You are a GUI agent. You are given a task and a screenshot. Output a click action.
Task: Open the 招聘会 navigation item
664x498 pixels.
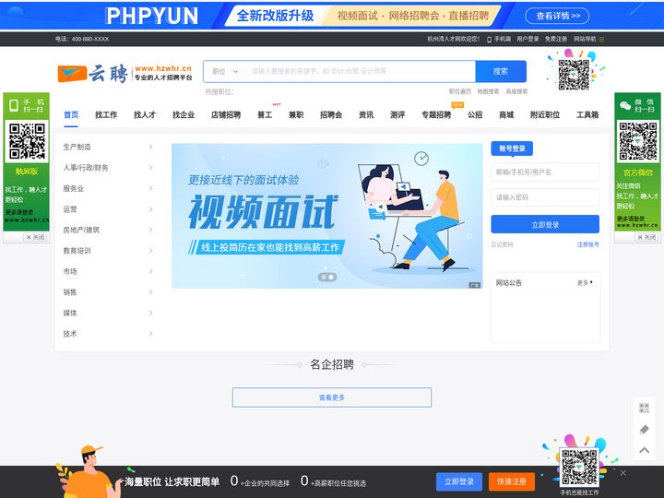(331, 114)
